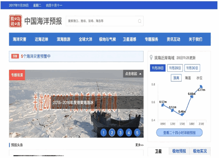The height and width of the screenshot is (158, 219).
Task: Collapse the banner via 点击收起
Action: [133, 74]
